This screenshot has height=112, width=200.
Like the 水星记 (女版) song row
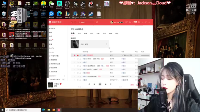pos(78,59)
